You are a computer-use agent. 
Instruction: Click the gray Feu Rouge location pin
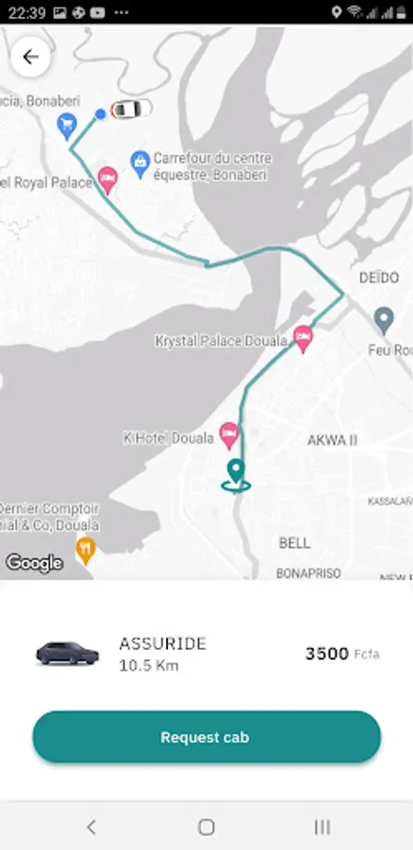point(384,320)
